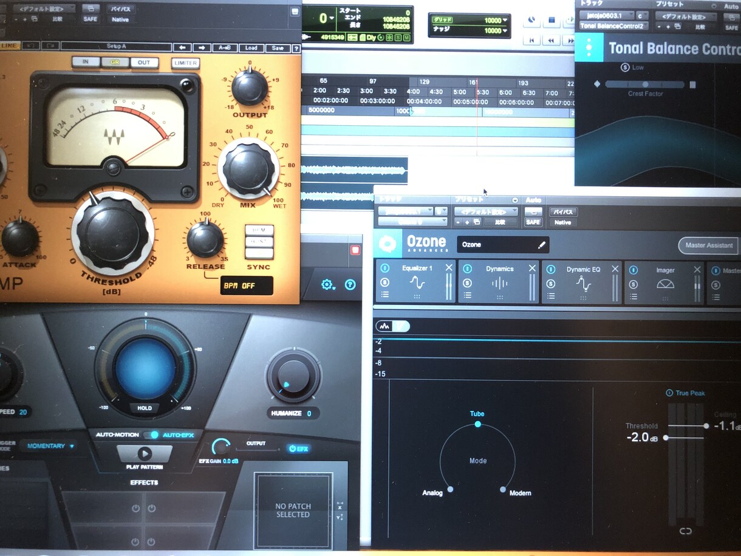Open the Momentary trigger mode dropdown
The height and width of the screenshot is (556, 741).
[x=50, y=446]
